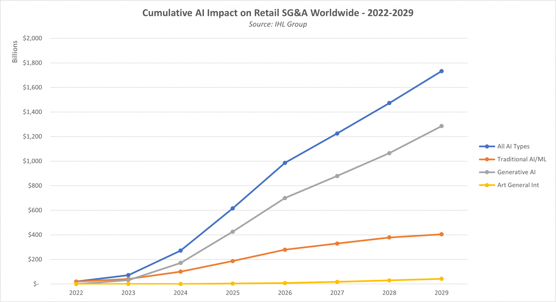Select the gray 2028 data point
This screenshot has height=302, width=556.
tap(389, 153)
